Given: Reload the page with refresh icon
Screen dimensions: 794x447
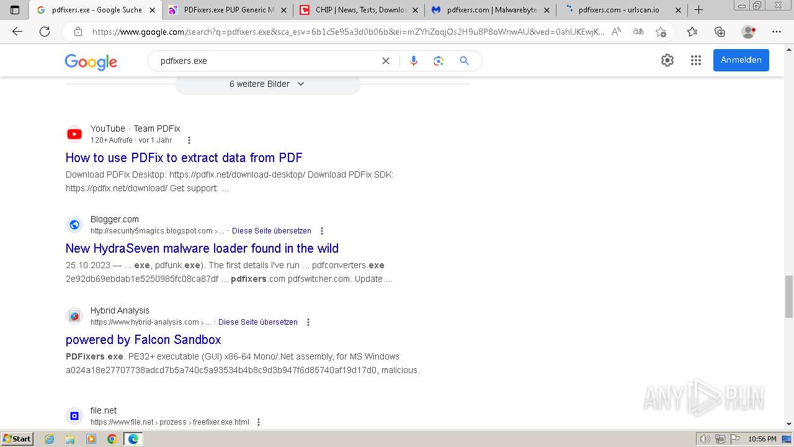Looking at the screenshot, I should point(45,32).
